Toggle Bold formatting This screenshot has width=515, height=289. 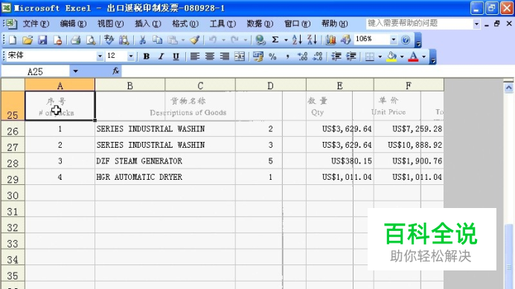147,56
